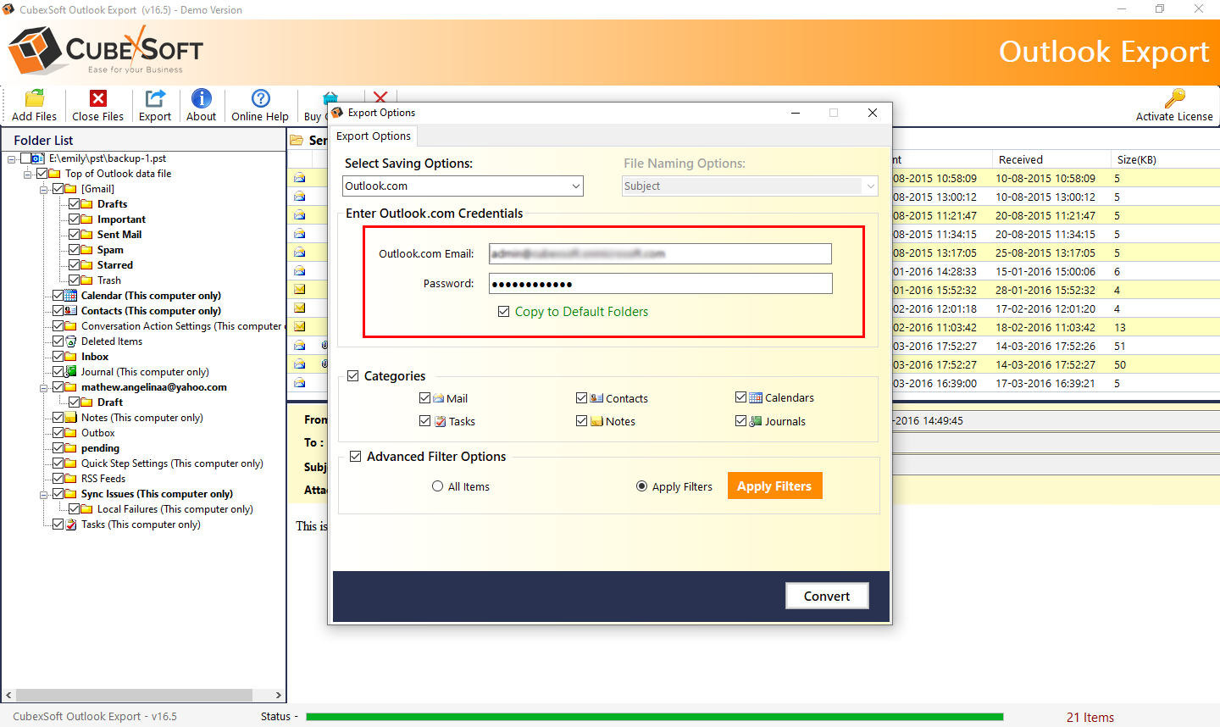Image resolution: width=1220 pixels, height=727 pixels.
Task: Select the RSS Feeds folder
Action: pos(103,479)
